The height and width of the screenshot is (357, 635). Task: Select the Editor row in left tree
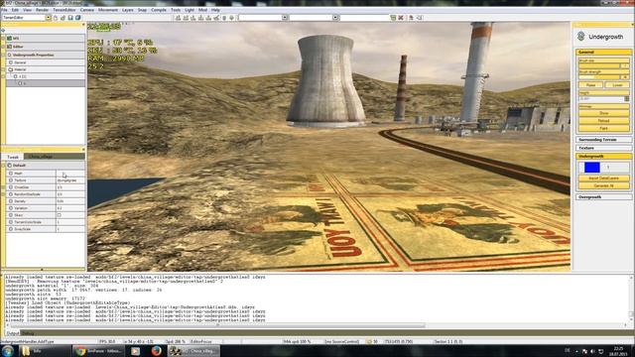[46, 47]
